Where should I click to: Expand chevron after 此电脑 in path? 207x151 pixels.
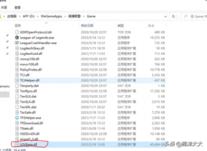click(19, 17)
